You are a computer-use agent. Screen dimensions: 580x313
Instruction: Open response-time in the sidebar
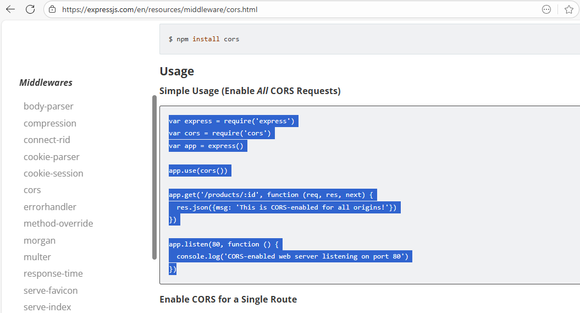pos(53,273)
